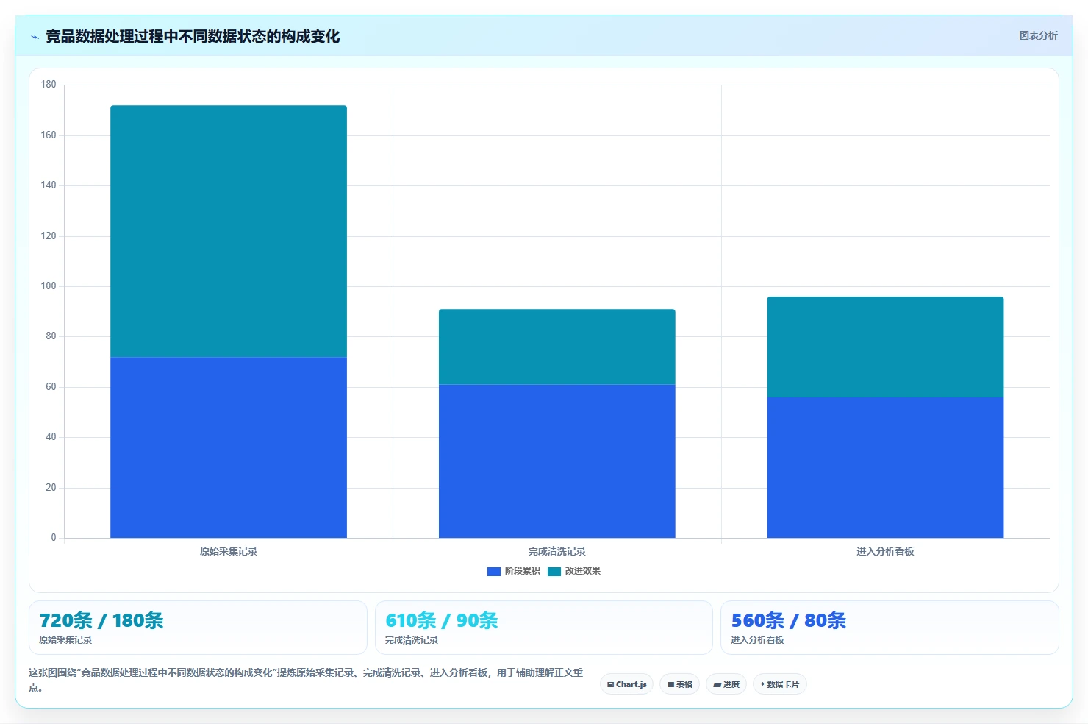1088x724 pixels.
Task: Click the chart icon beside the title
Action: point(35,37)
